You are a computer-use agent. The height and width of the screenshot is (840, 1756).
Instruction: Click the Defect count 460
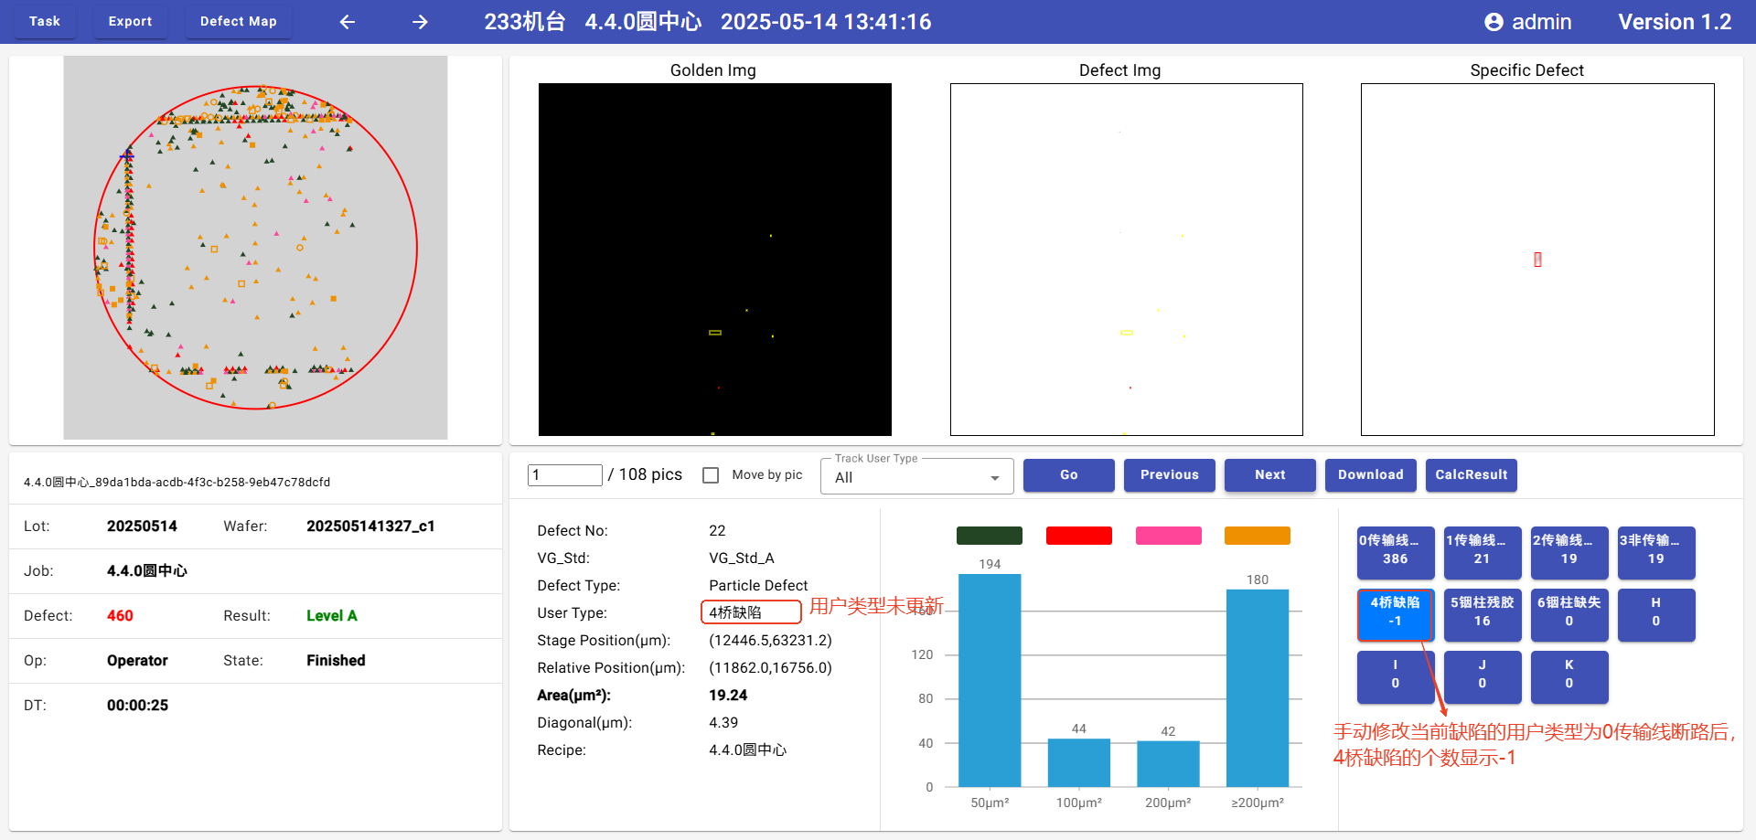(x=120, y=616)
